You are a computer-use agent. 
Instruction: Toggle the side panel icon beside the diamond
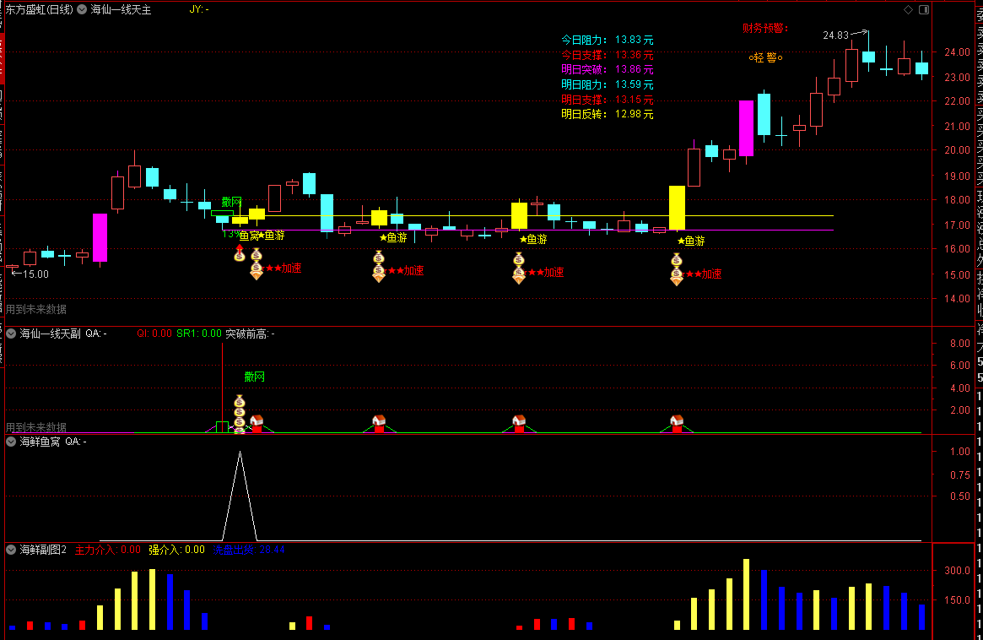(923, 9)
